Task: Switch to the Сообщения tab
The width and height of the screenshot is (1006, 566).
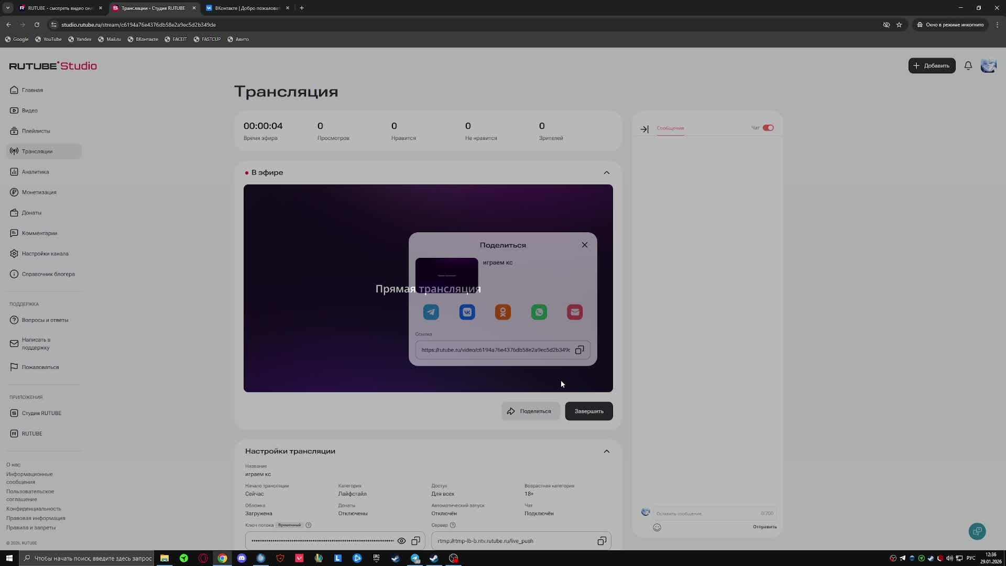Action: (670, 128)
